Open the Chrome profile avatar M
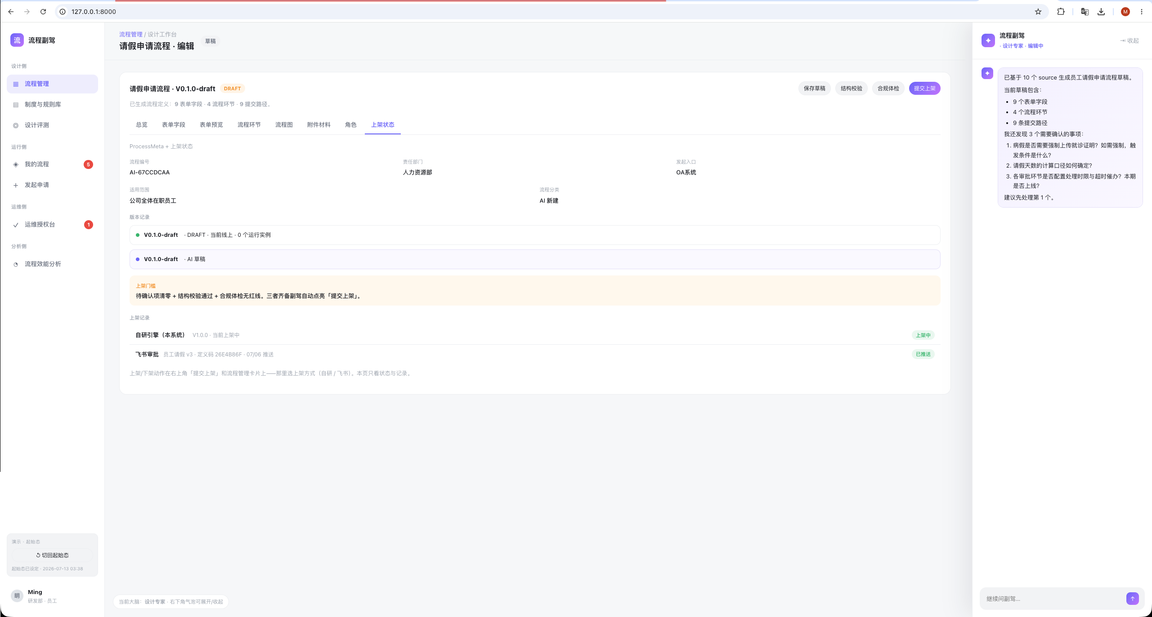This screenshot has height=617, width=1152. pyautogui.click(x=1125, y=12)
